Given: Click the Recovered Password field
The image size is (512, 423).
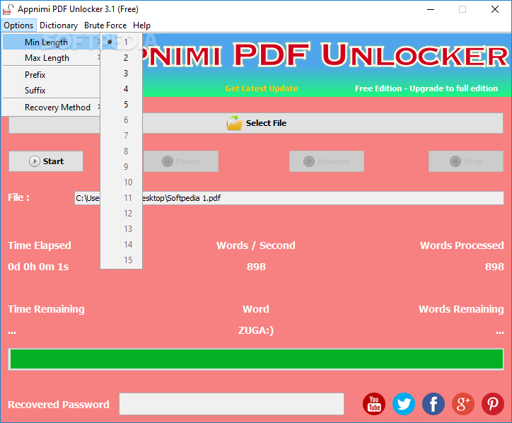Looking at the screenshot, I should coord(231,404).
